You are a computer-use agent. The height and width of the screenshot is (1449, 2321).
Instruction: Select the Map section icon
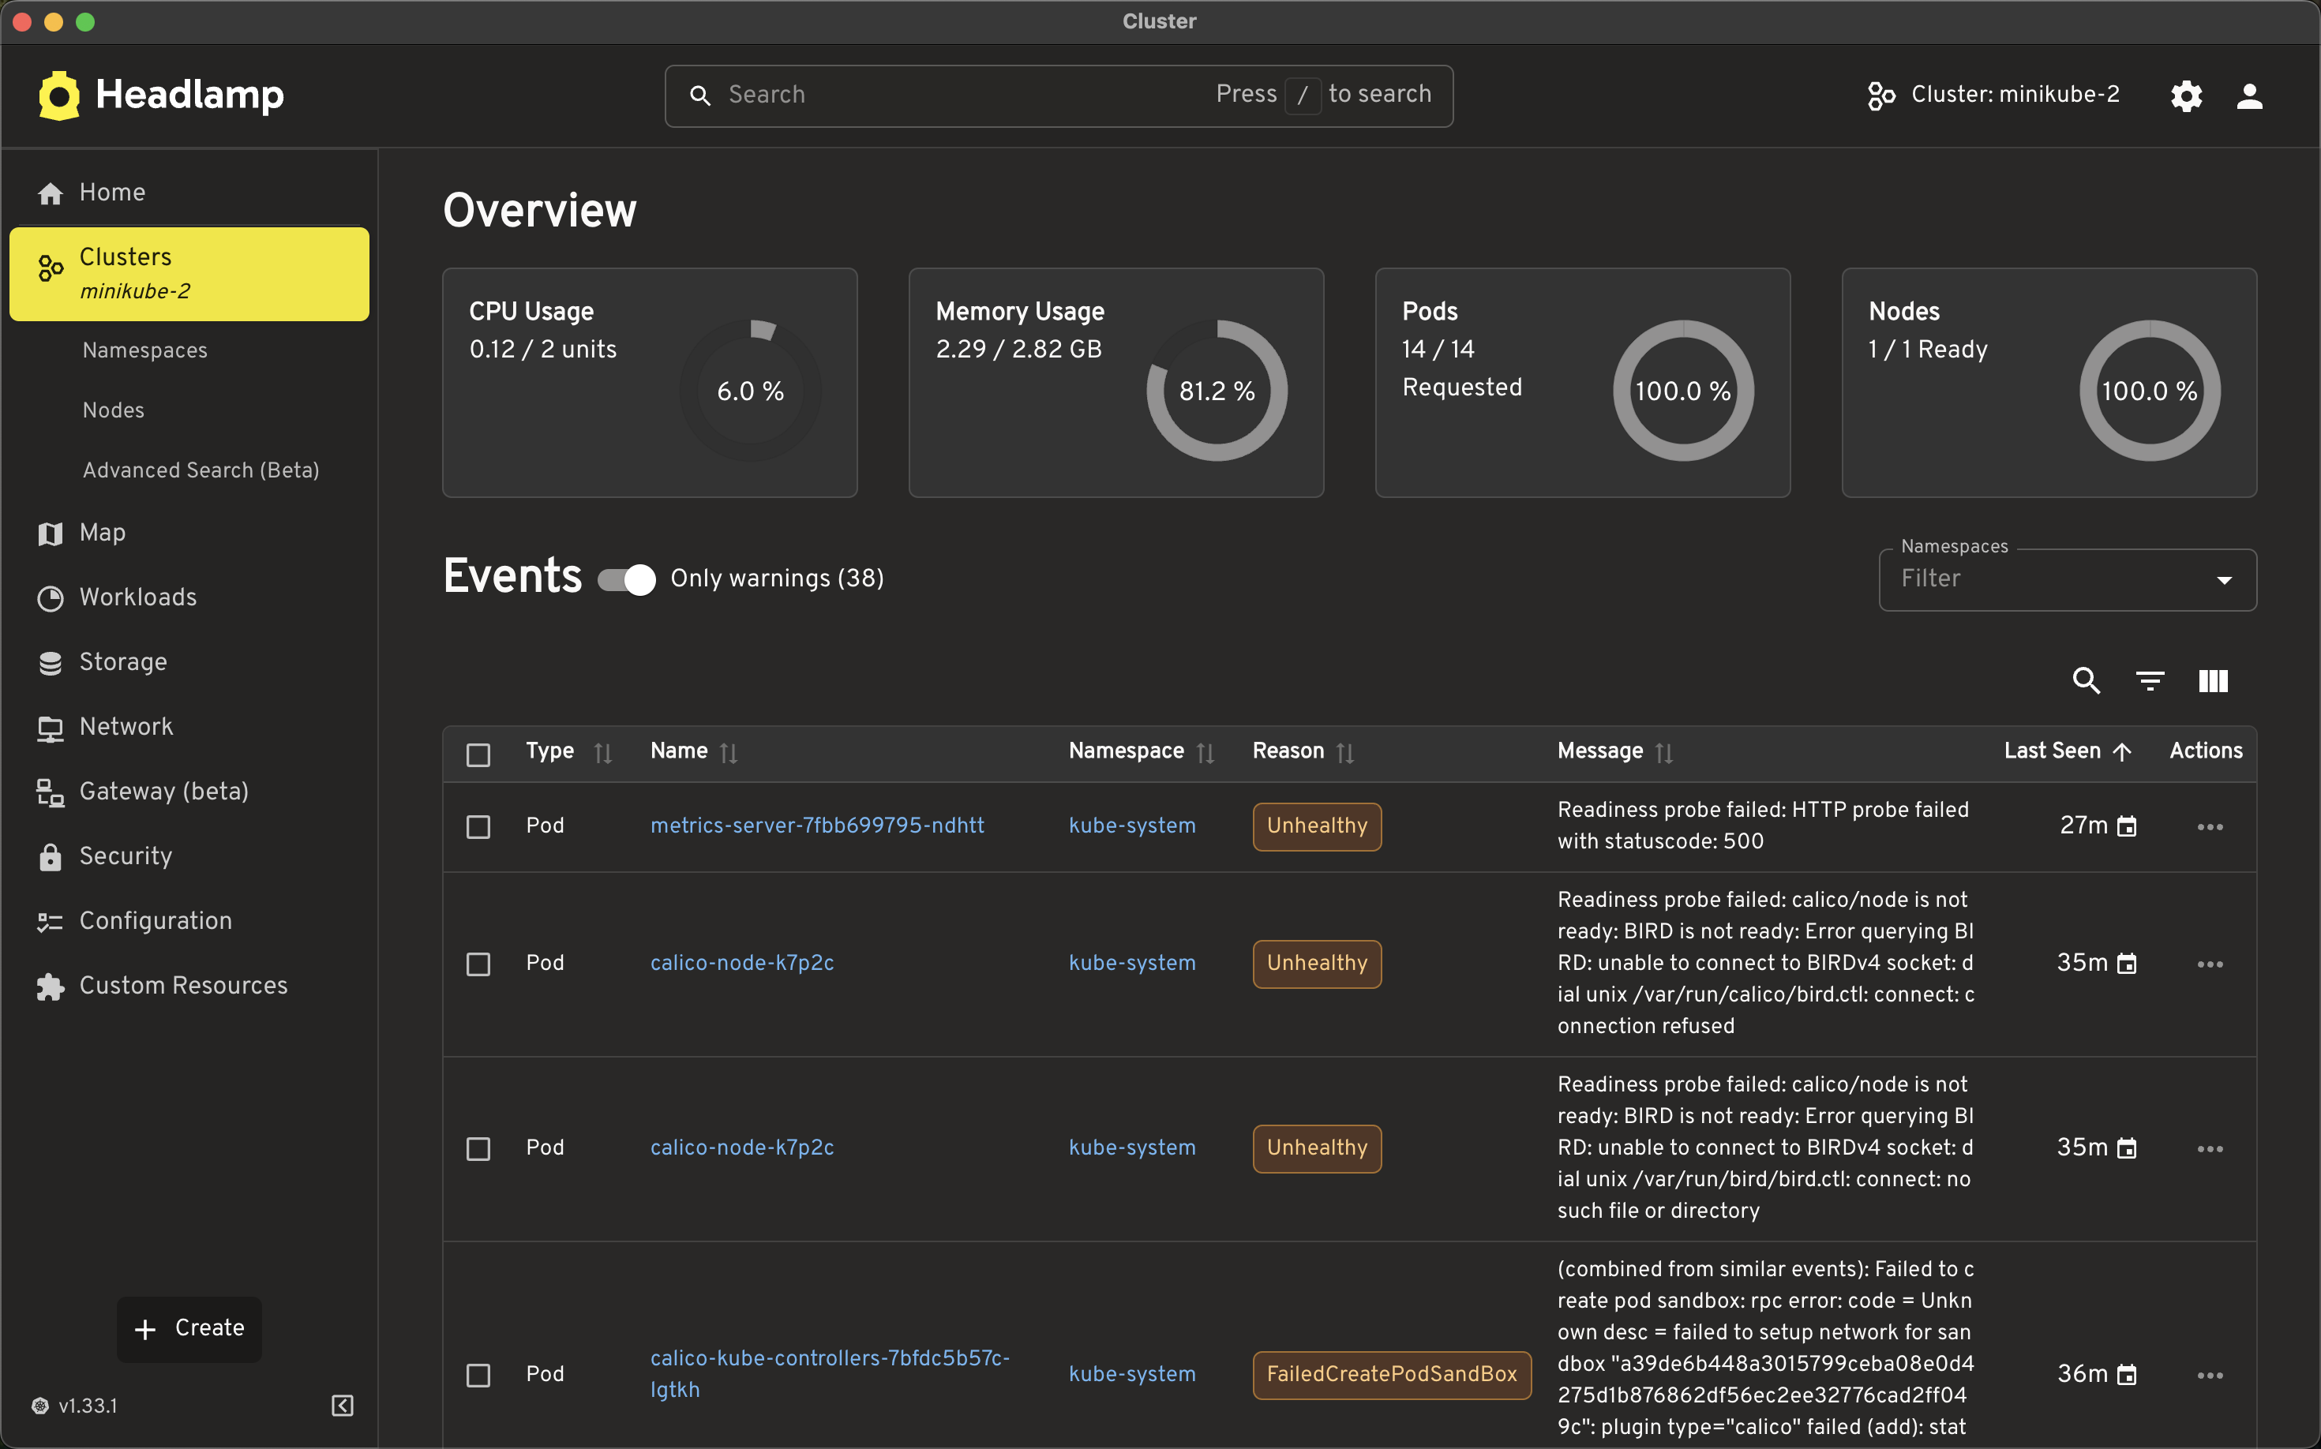[50, 533]
